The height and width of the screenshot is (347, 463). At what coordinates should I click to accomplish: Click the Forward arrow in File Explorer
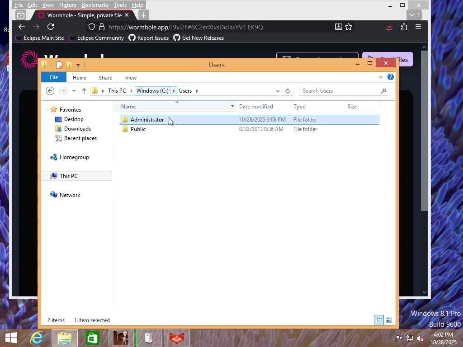point(63,91)
